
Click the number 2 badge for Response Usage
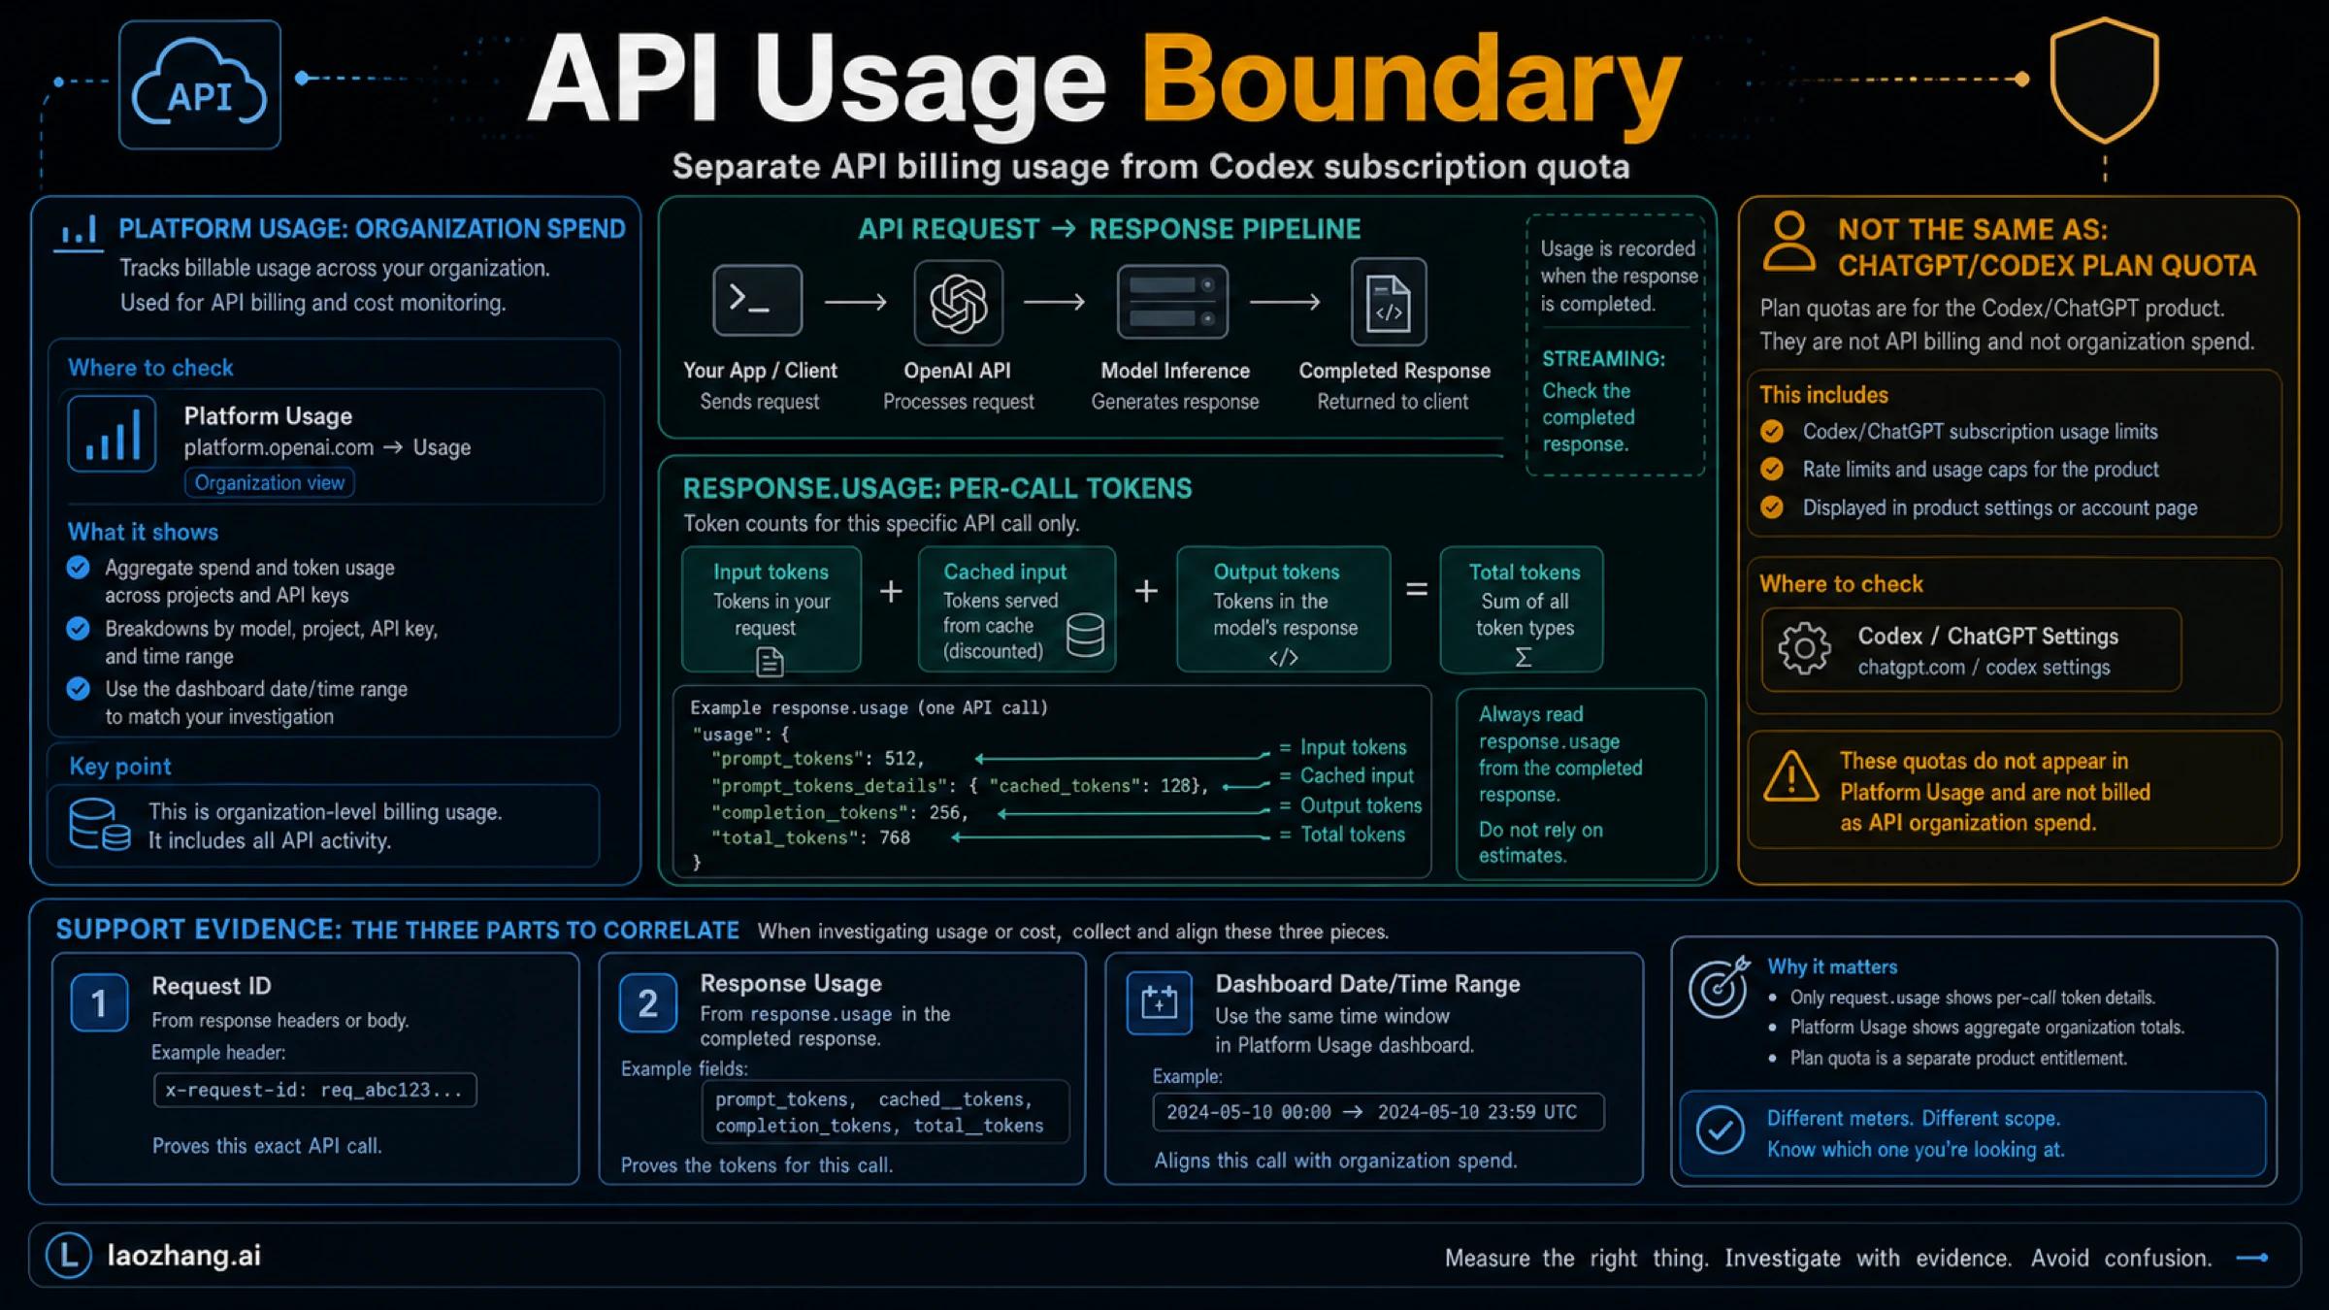click(x=647, y=1002)
